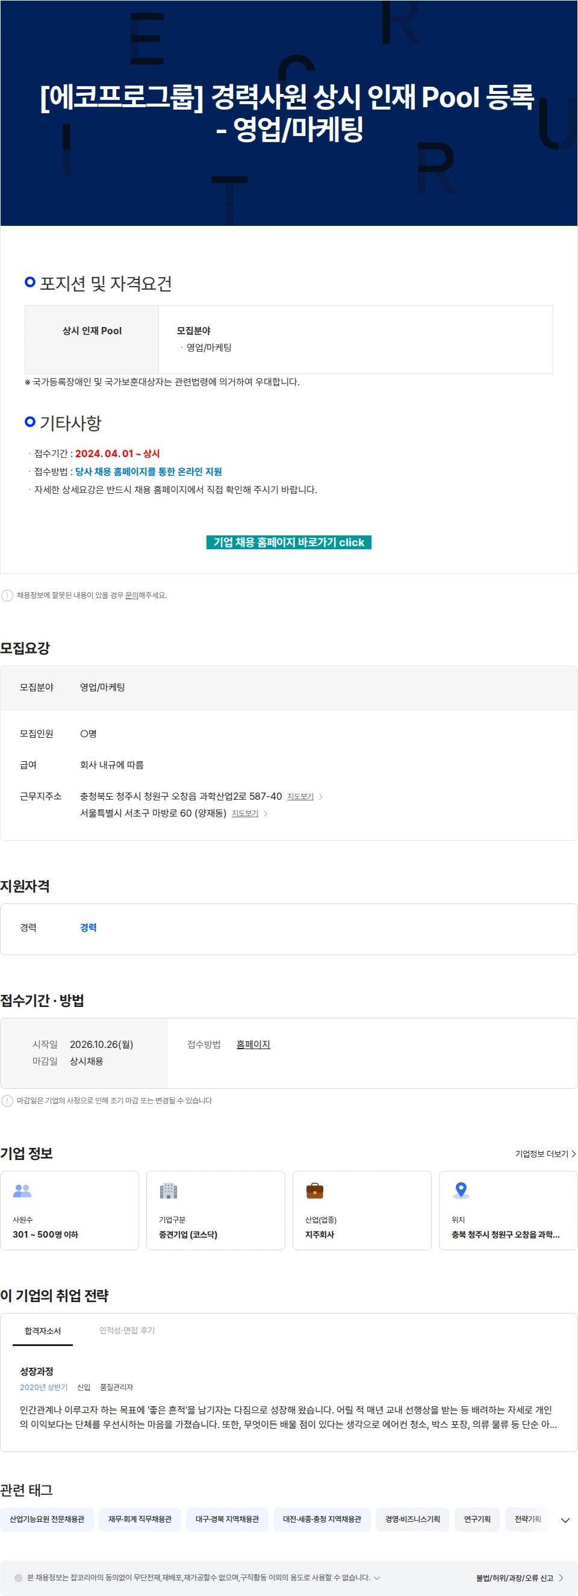The width and height of the screenshot is (578, 1596).
Task: Click the 경력 qualification value
Action: (x=88, y=927)
